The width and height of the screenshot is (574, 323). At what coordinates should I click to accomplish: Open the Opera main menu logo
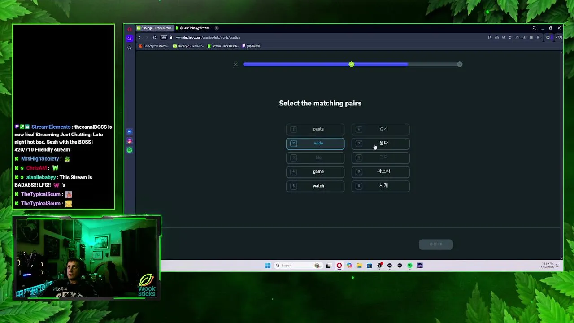130,30
